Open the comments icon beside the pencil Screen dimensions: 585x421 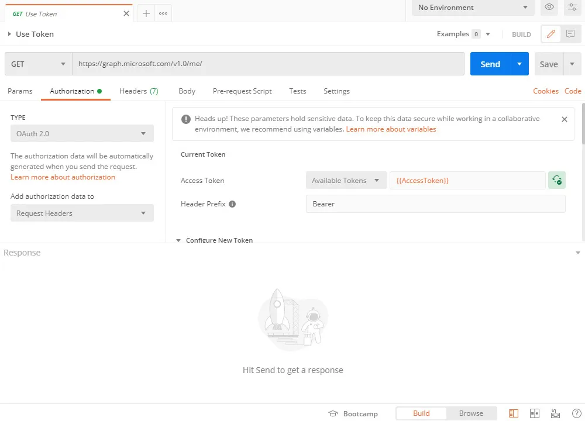point(570,34)
